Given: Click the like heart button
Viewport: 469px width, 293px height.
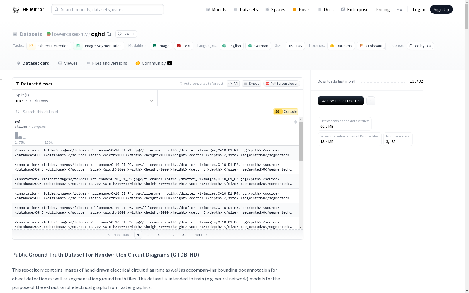Looking at the screenshot, I should (x=123, y=34).
